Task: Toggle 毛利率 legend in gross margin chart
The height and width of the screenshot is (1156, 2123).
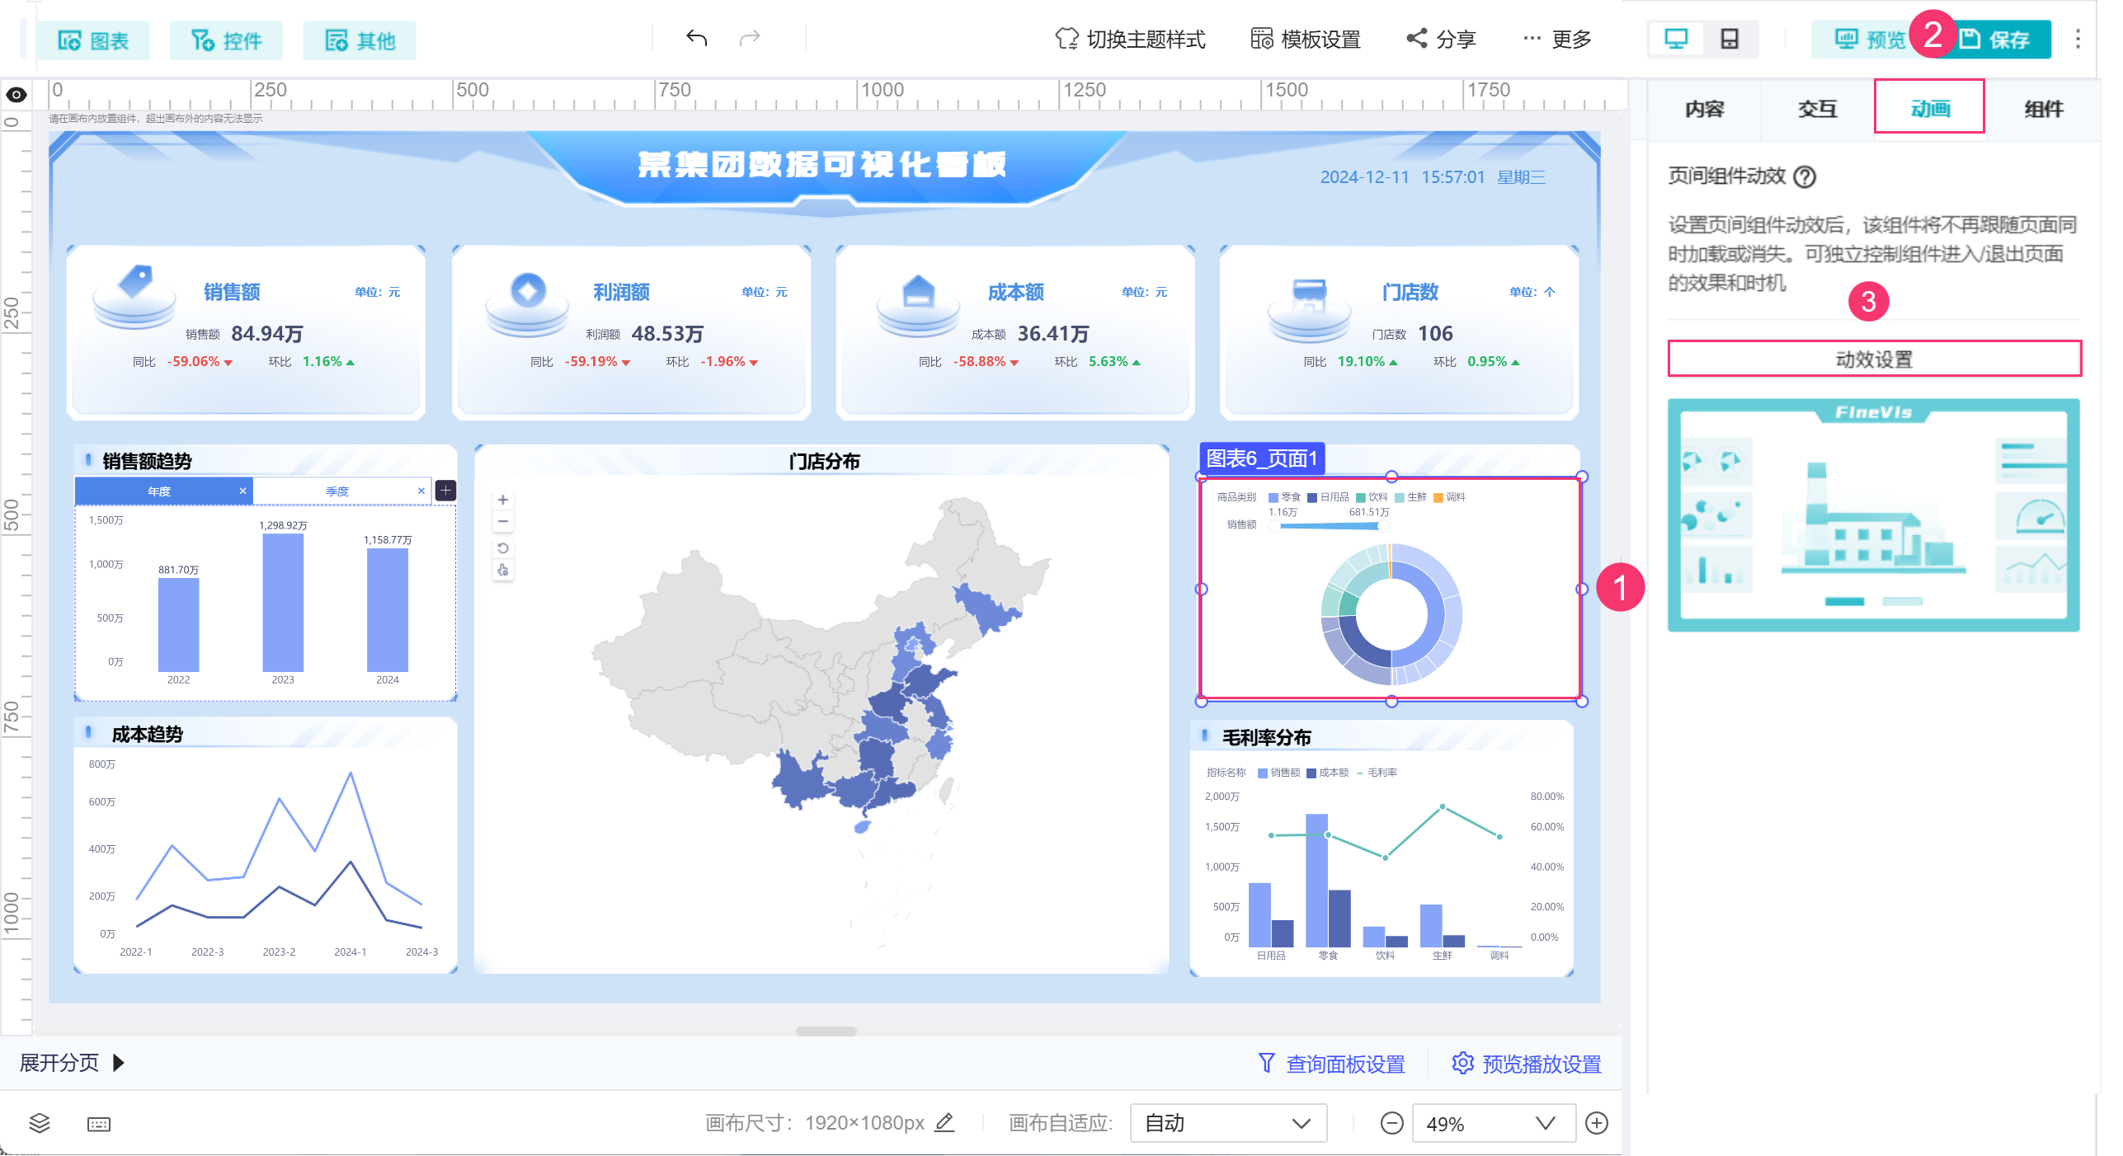Action: click(x=1377, y=773)
